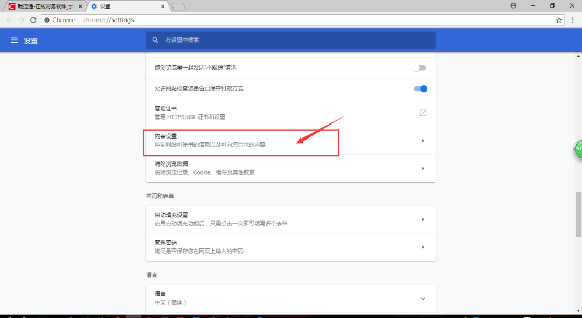This screenshot has height=318, width=582.
Task: Expand 管理密码 arrow
Action: [423, 247]
